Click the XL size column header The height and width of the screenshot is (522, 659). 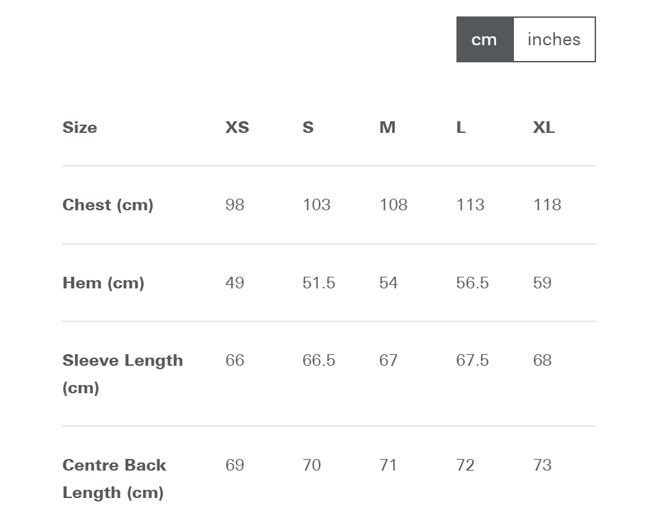pos(544,127)
